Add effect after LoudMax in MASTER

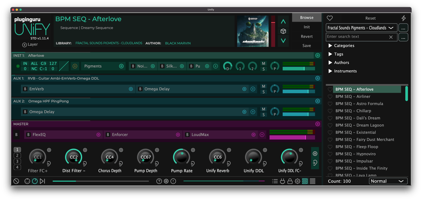(x=262, y=135)
